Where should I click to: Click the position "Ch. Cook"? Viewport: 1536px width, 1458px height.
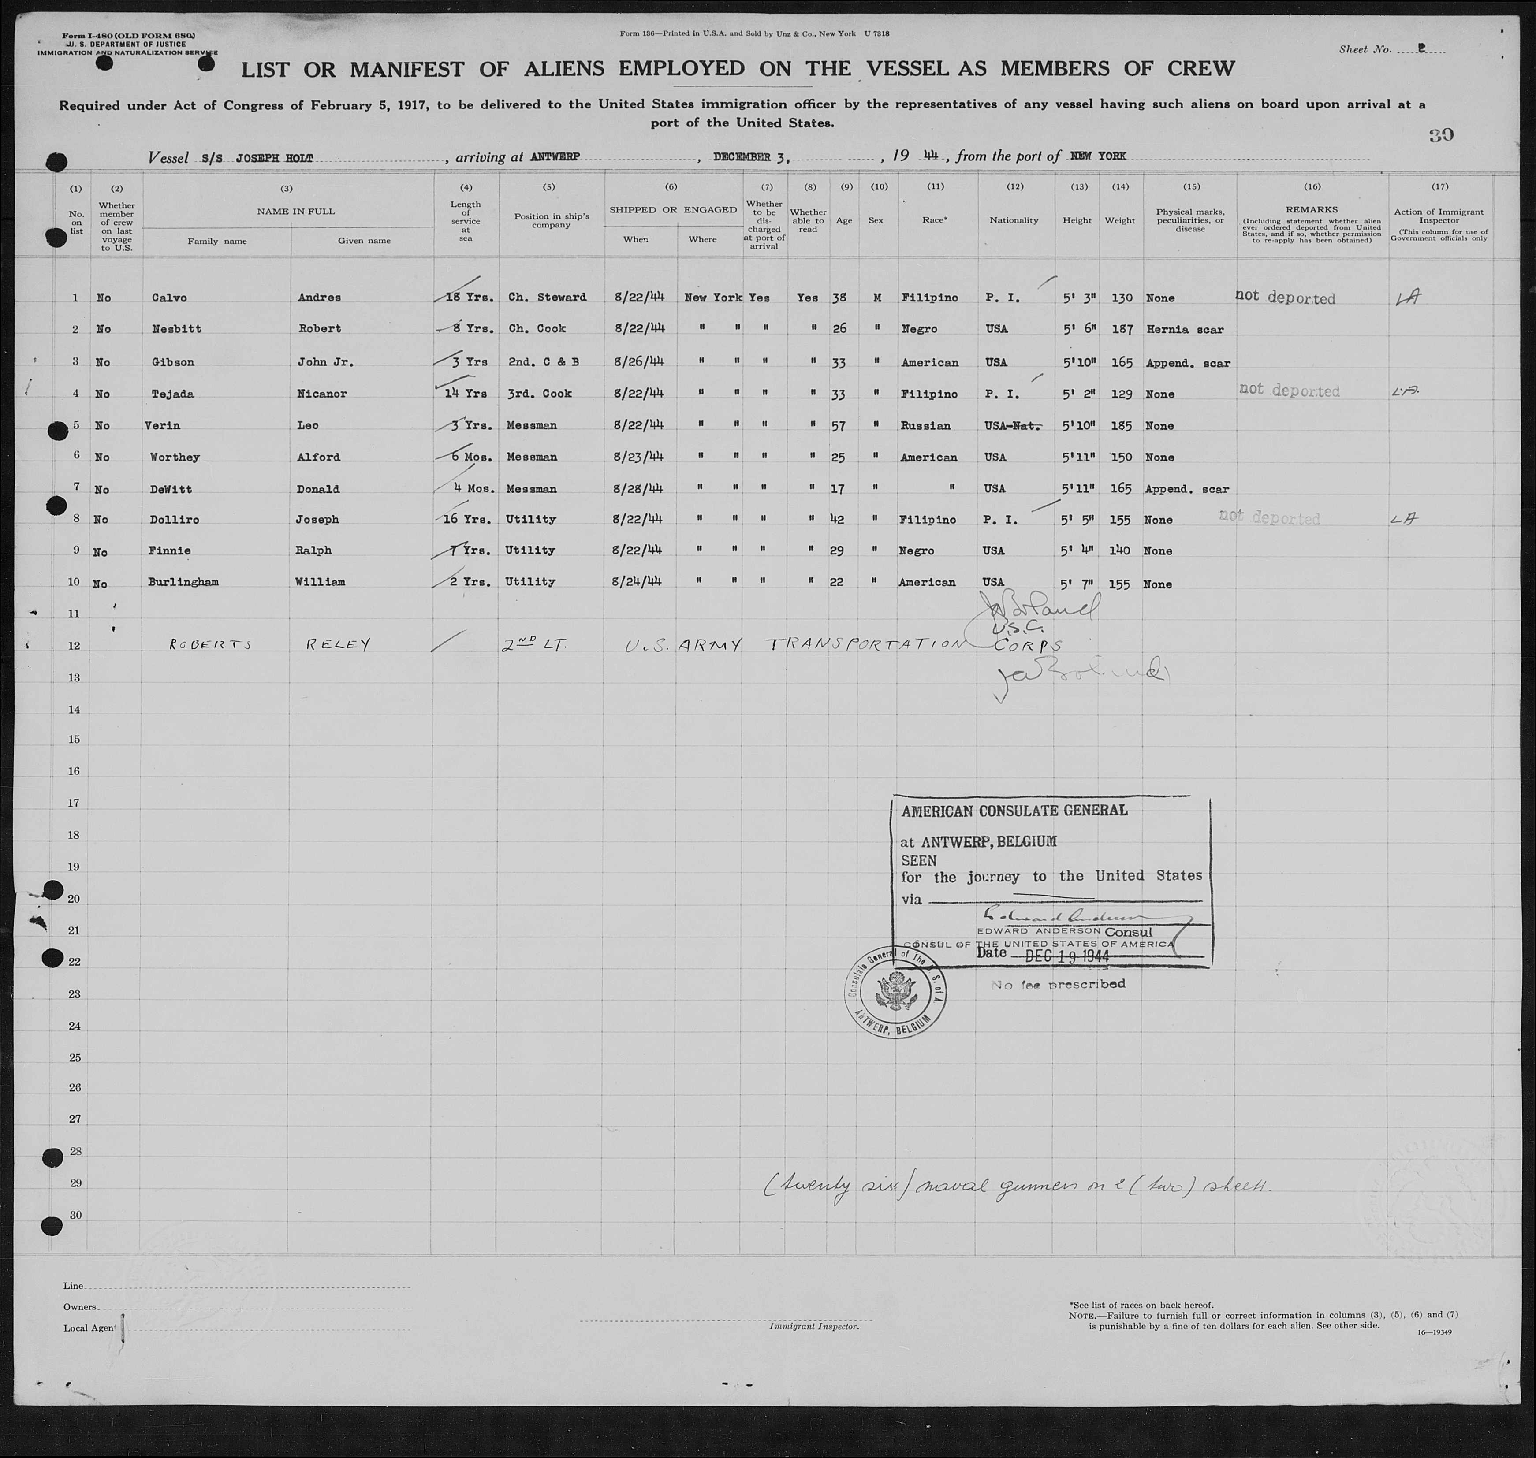pyautogui.click(x=537, y=329)
